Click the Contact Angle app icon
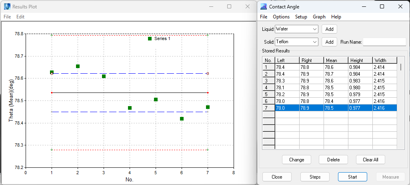The height and width of the screenshot is (185, 410). (263, 6)
